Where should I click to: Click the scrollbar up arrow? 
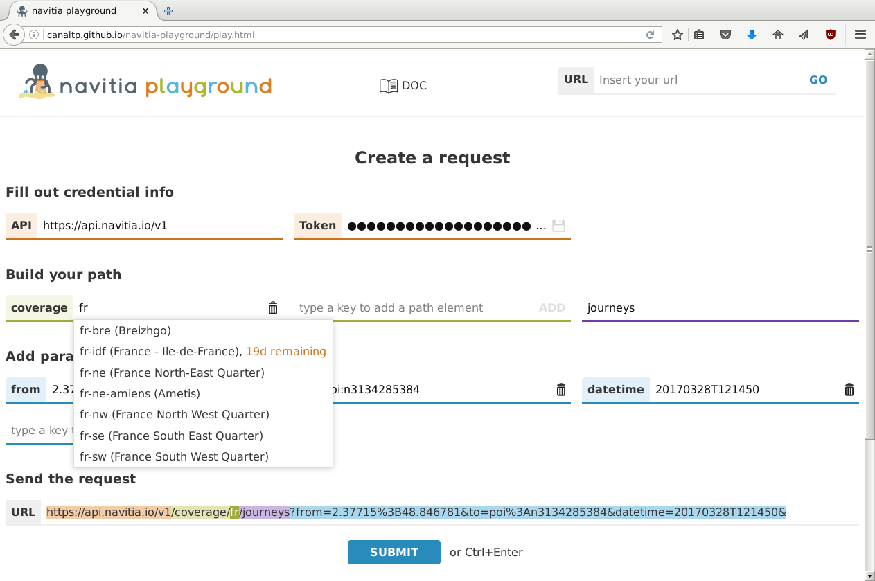(x=869, y=55)
